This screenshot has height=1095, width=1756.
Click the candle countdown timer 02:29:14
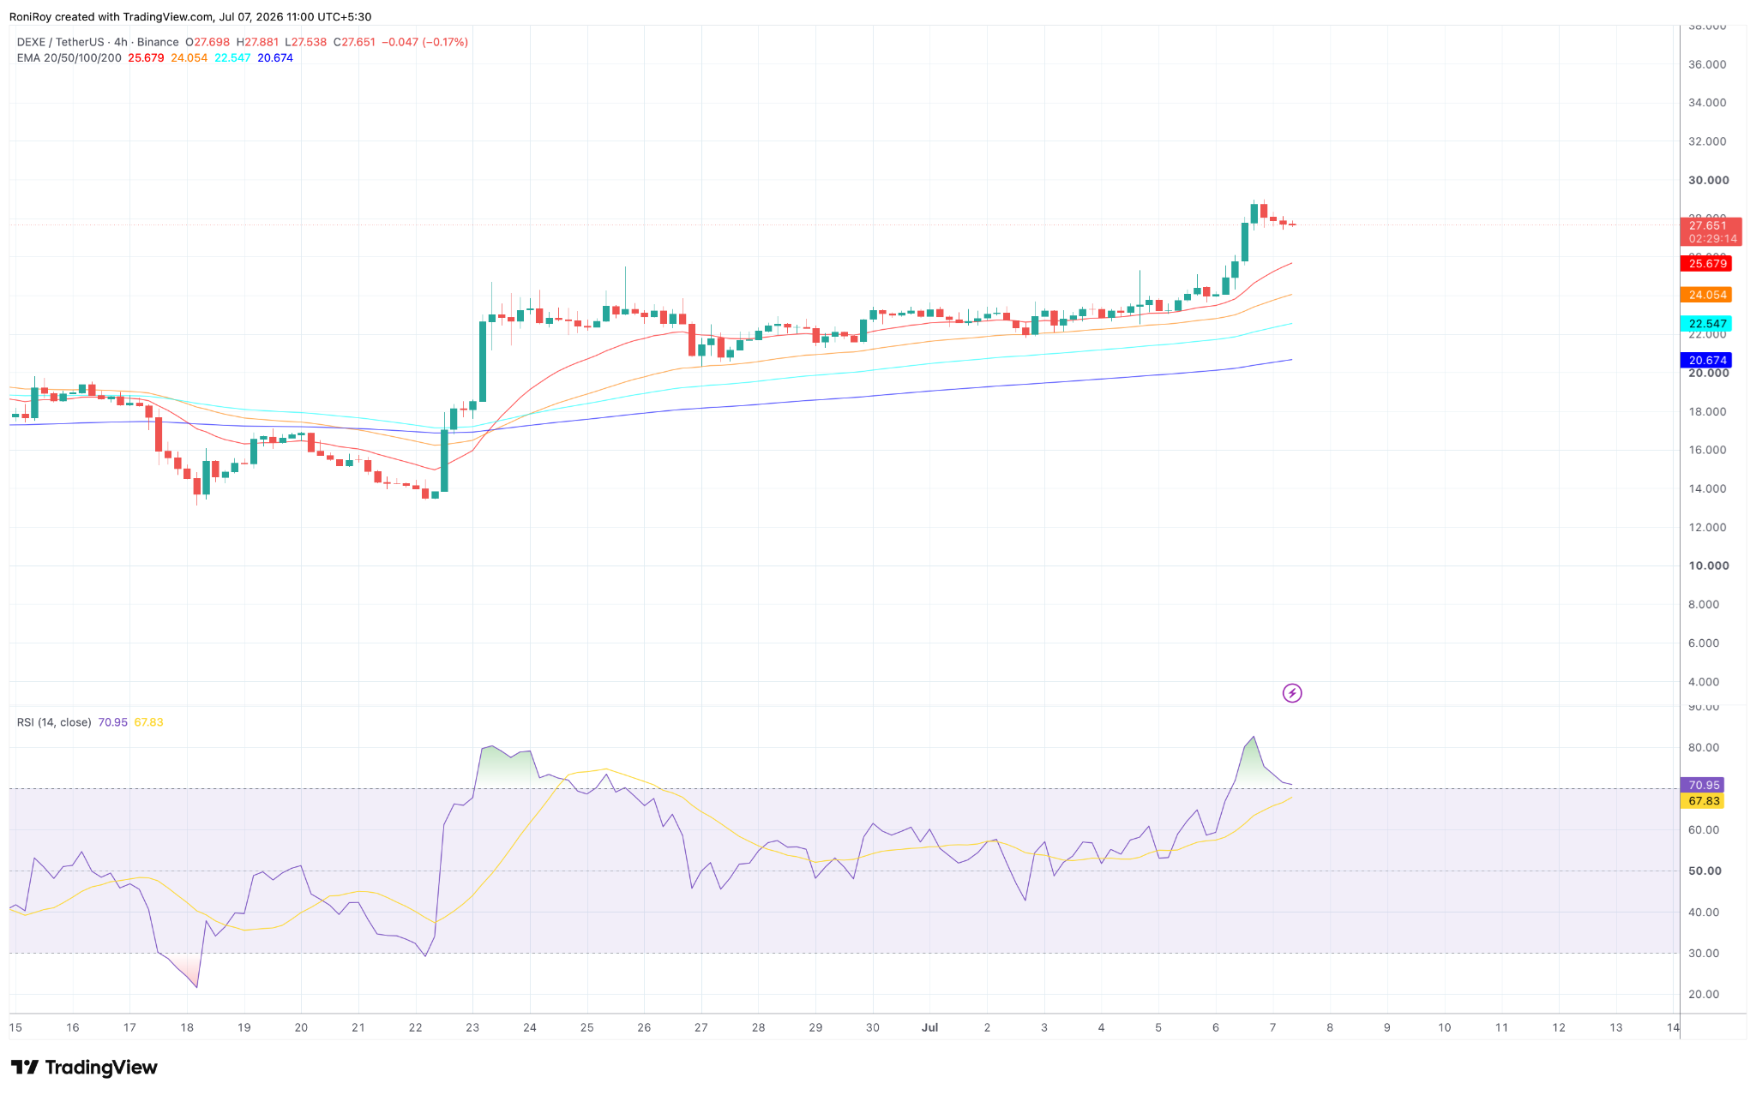(1712, 239)
